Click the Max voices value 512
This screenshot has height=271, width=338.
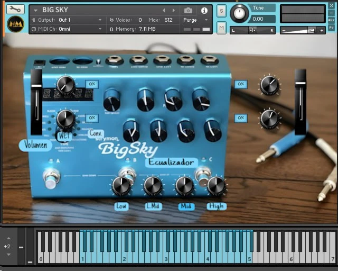168,20
